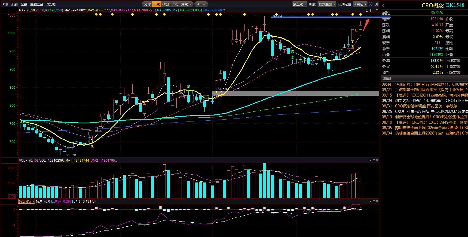Maximize the VOL volume sub-panel

[374, 160]
